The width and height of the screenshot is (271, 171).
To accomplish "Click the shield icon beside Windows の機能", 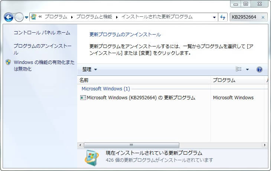I will (x=8, y=62).
